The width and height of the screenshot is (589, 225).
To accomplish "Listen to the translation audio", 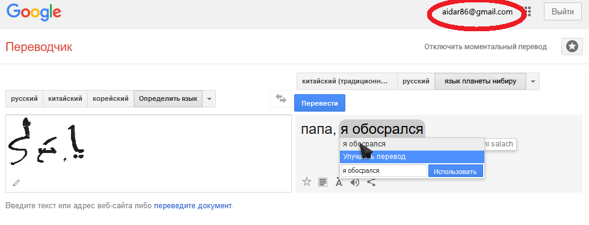I will (354, 182).
